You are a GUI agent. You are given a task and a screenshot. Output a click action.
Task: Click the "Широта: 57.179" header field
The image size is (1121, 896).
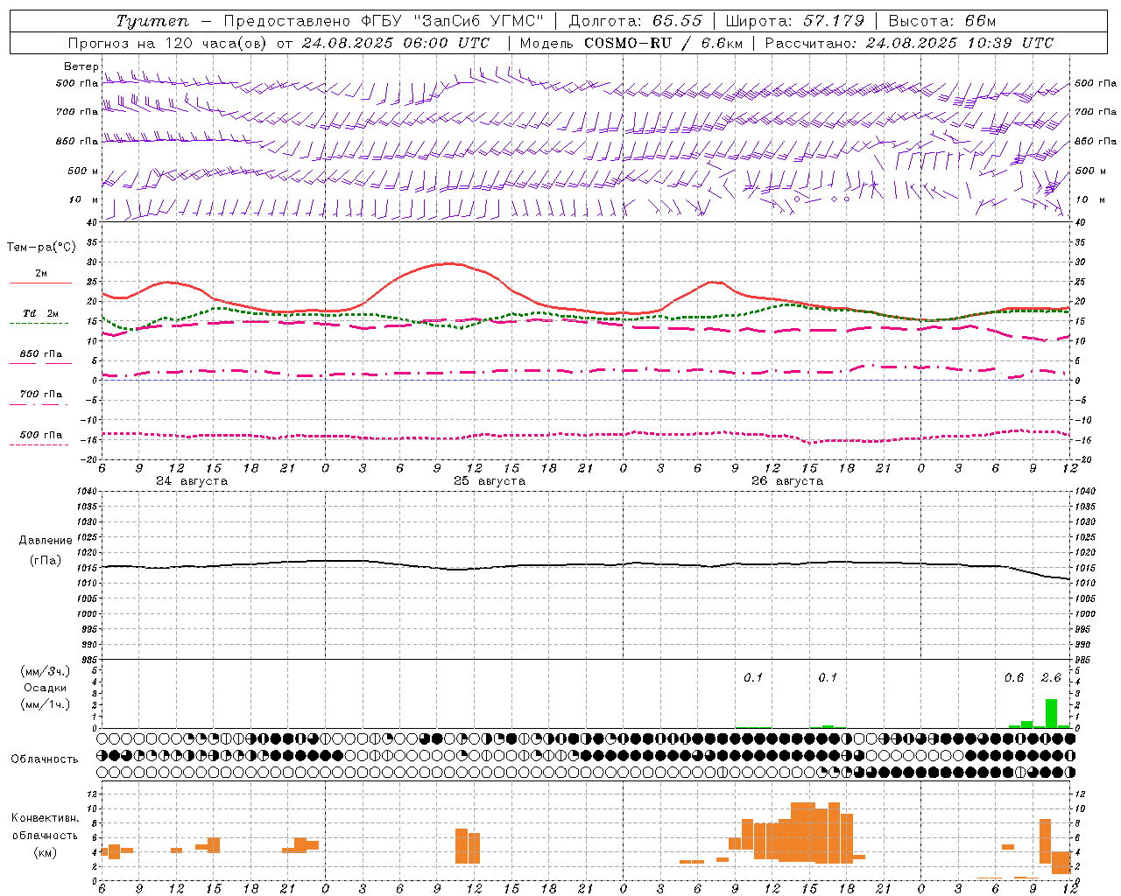click(x=794, y=21)
